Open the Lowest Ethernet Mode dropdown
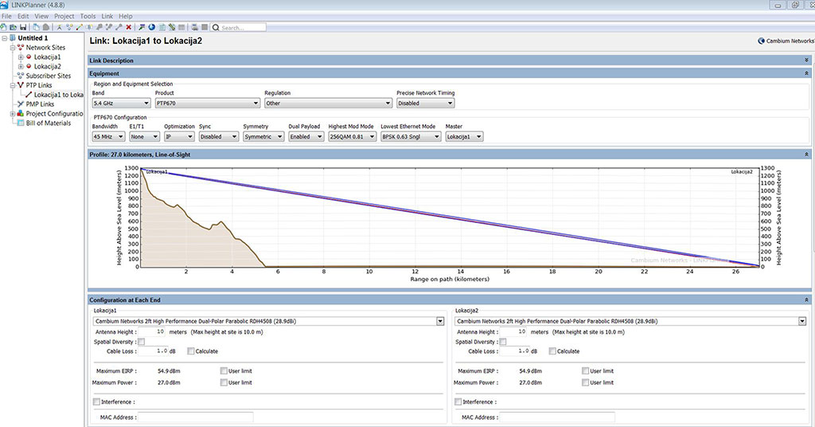The width and height of the screenshot is (815, 427). (411, 136)
